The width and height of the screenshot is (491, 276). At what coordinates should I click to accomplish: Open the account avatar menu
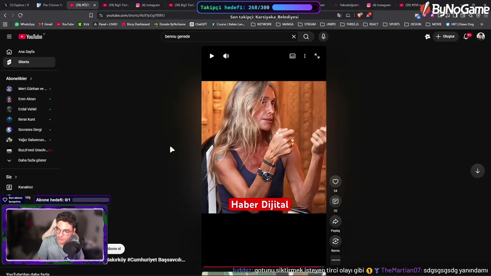click(x=481, y=36)
